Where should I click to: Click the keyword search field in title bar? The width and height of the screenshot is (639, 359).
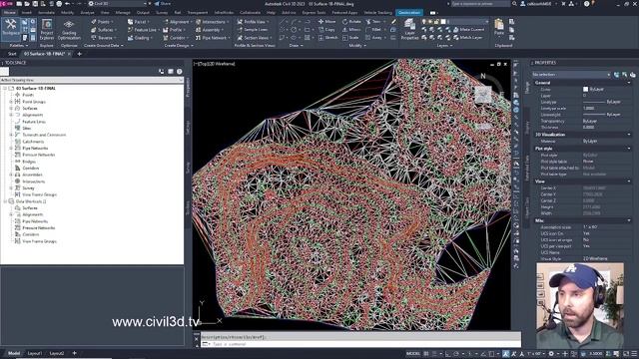(480, 4)
